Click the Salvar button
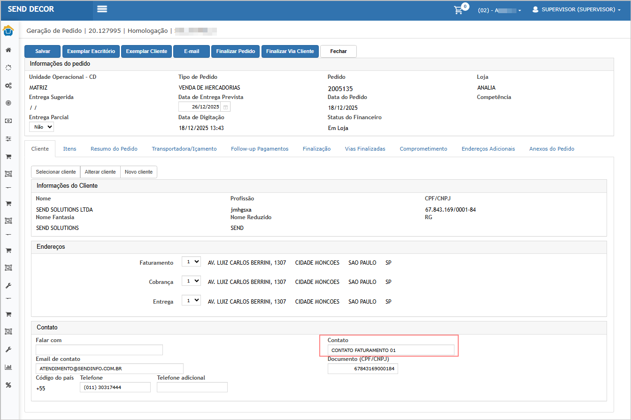631x420 pixels. 43,51
